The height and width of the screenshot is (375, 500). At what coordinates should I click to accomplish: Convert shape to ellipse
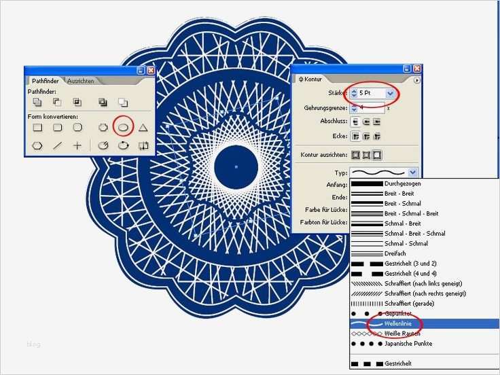coord(123,128)
